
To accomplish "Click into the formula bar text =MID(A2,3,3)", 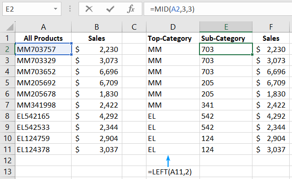I will tap(172, 9).
